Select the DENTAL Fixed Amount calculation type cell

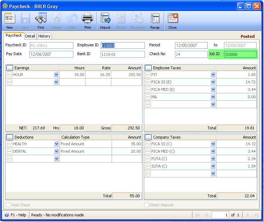pos(85,151)
